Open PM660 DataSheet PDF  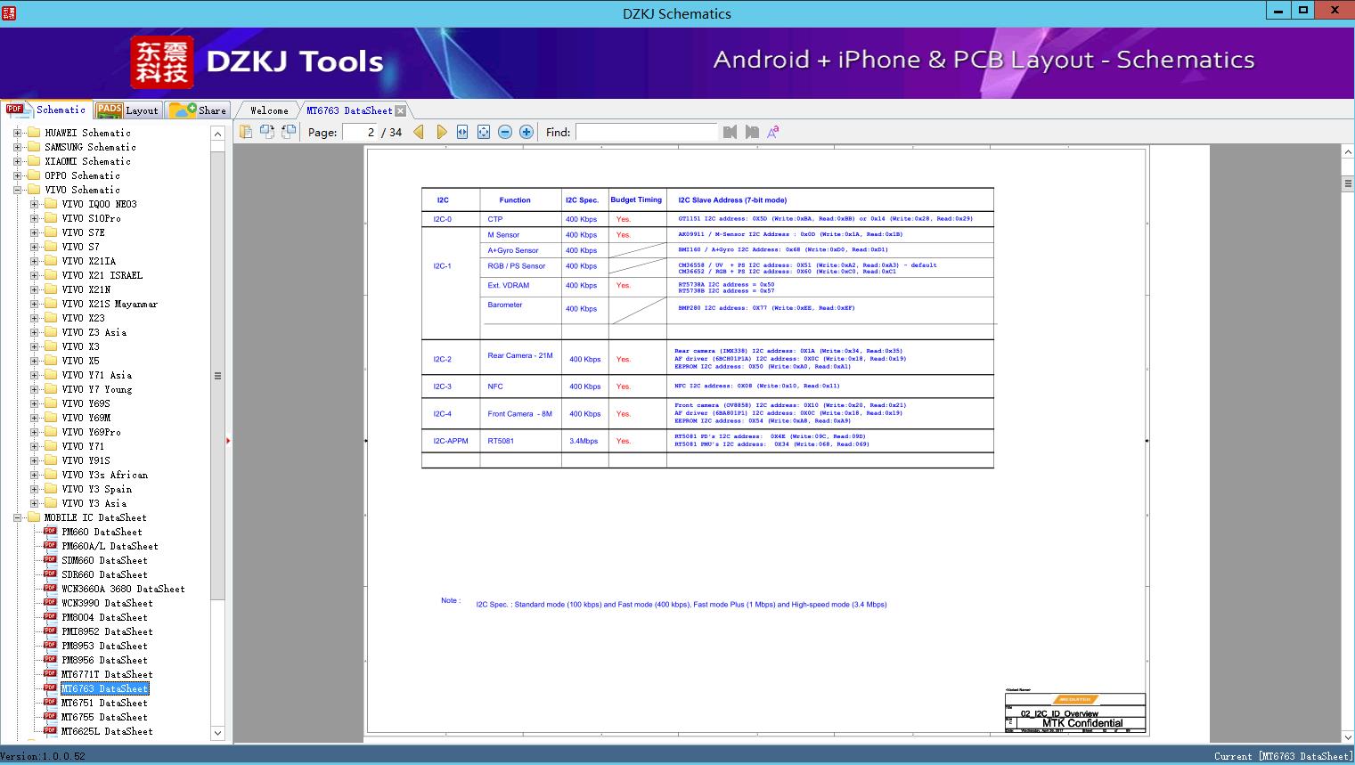point(102,532)
